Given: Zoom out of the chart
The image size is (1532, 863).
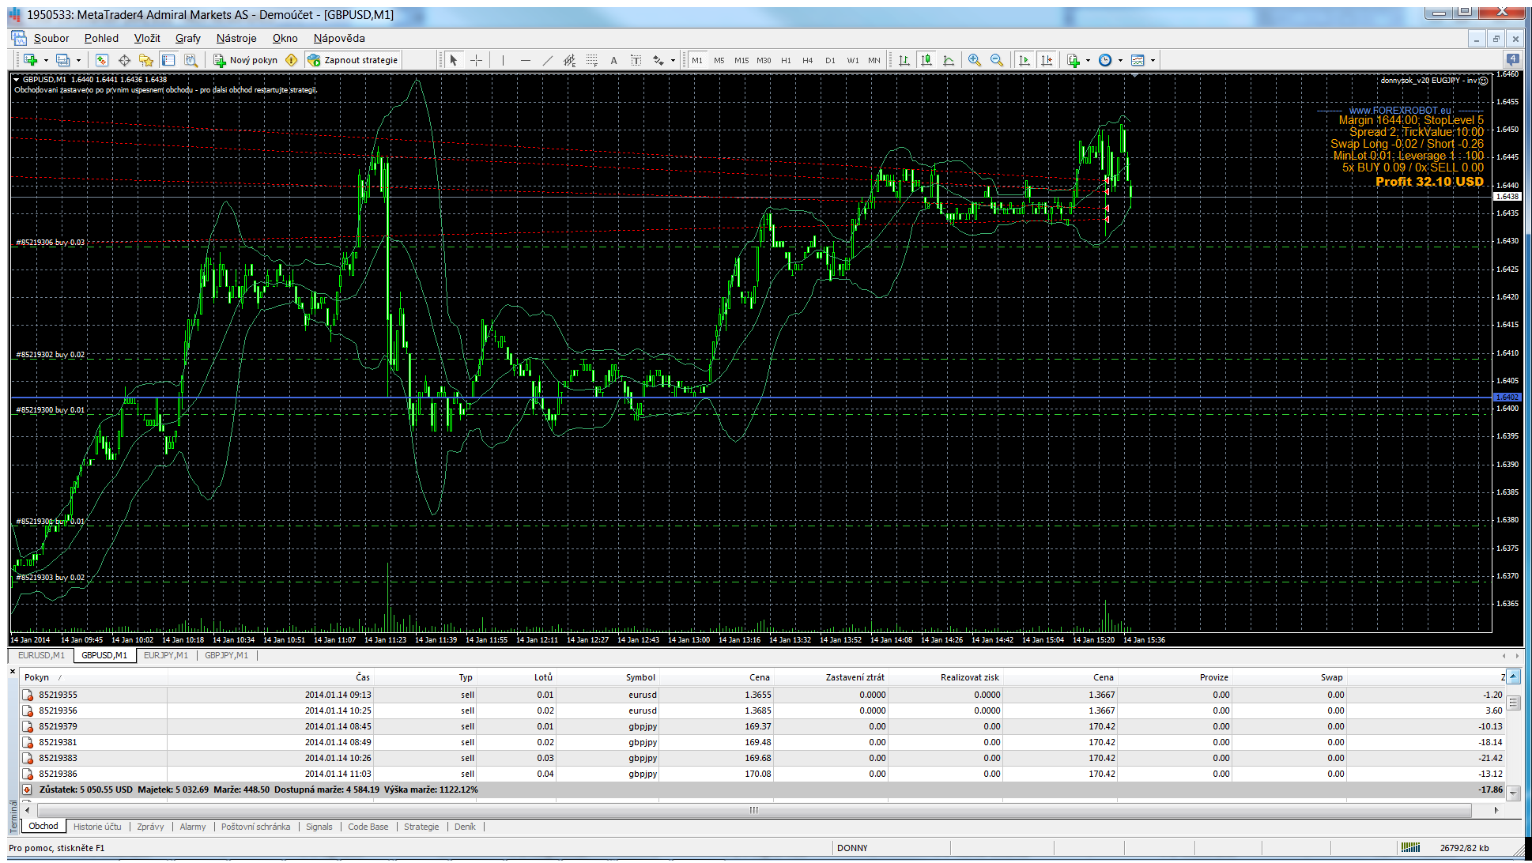Looking at the screenshot, I should 997,60.
